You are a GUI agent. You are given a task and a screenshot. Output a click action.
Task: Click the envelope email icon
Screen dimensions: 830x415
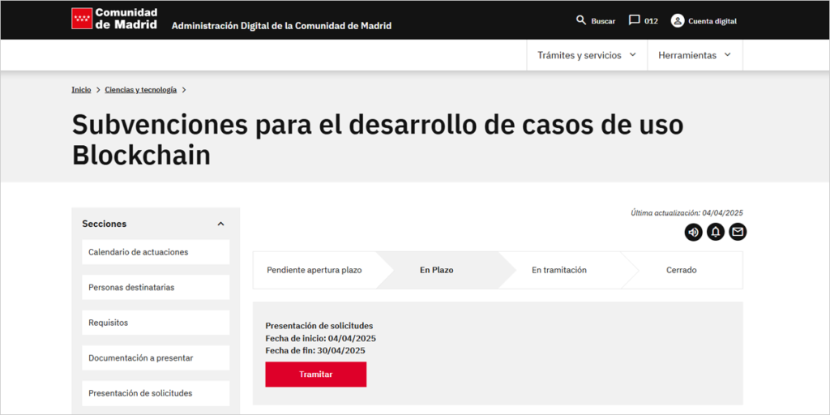[737, 233]
